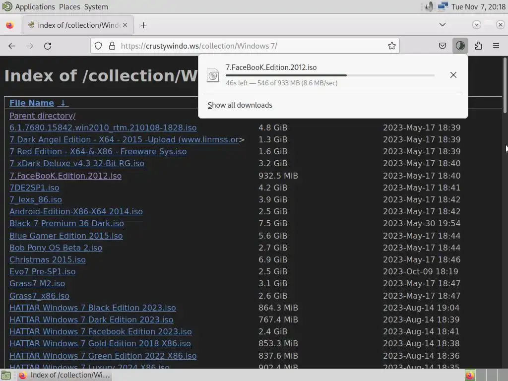The width and height of the screenshot is (508, 381).
Task: Open a new tab with plus
Action: click(x=143, y=25)
